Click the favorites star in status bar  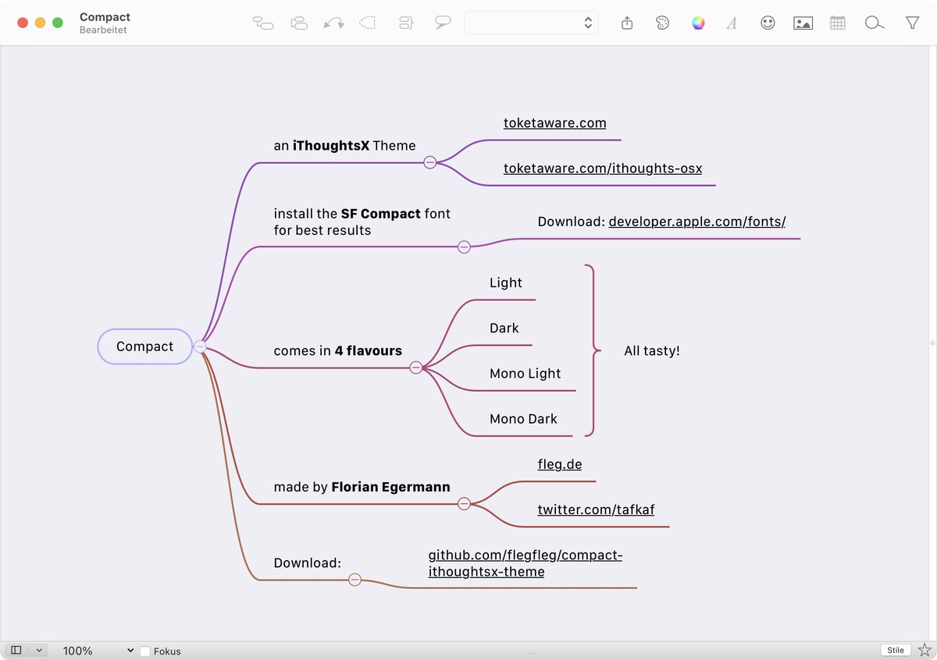(925, 650)
